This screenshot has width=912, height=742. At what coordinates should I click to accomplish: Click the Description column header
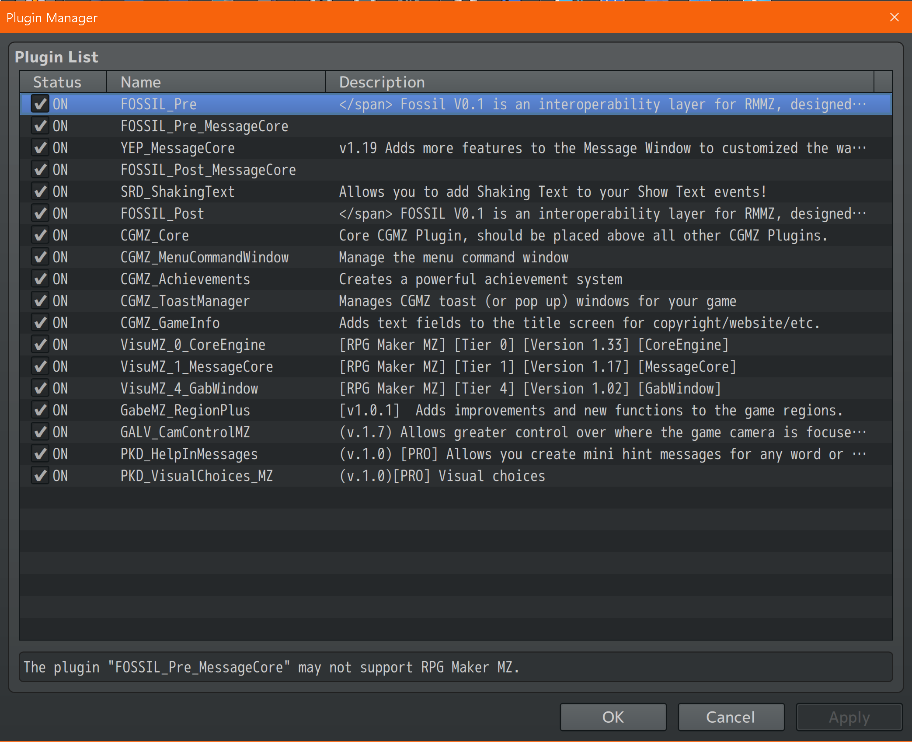coord(600,82)
